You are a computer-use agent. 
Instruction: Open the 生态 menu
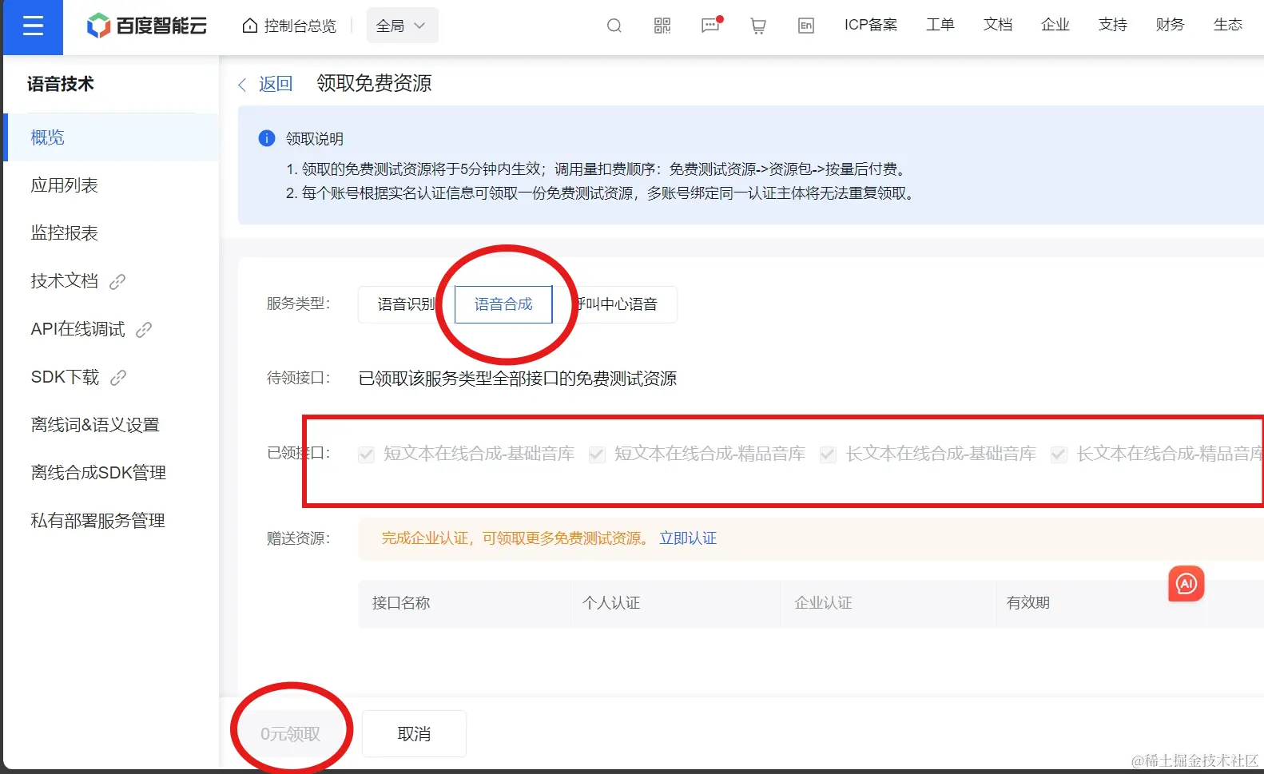pos(1228,26)
